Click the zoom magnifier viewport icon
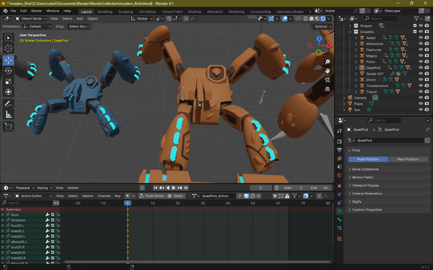 [x=327, y=61]
